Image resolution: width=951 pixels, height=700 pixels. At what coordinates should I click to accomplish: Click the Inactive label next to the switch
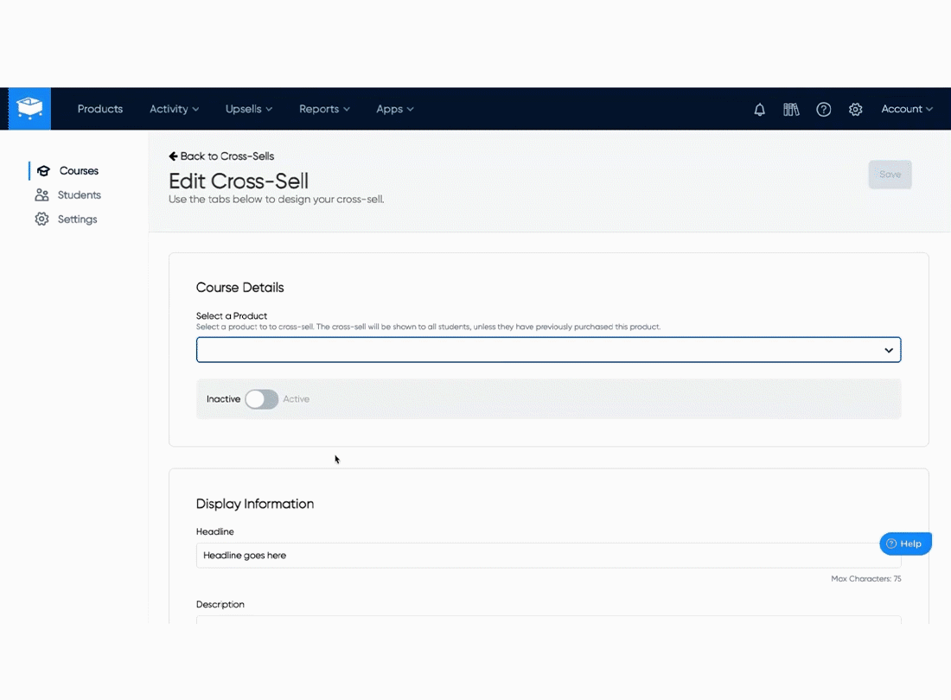[223, 398]
